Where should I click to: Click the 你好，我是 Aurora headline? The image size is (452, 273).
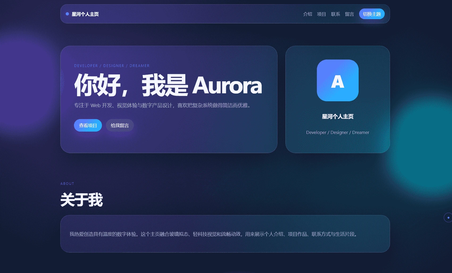point(168,85)
